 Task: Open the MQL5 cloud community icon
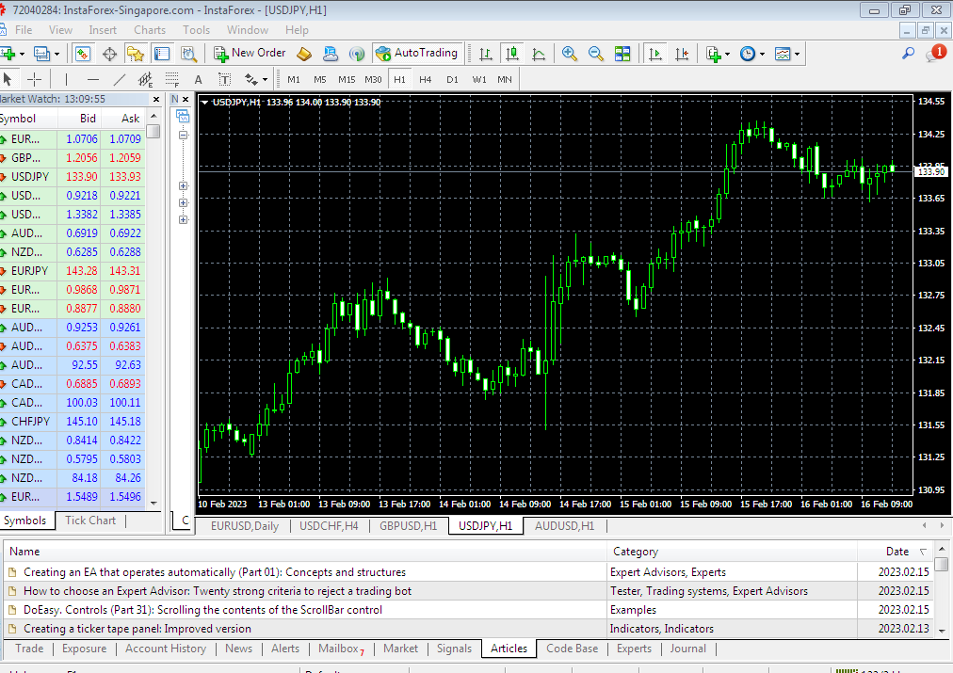coord(330,54)
